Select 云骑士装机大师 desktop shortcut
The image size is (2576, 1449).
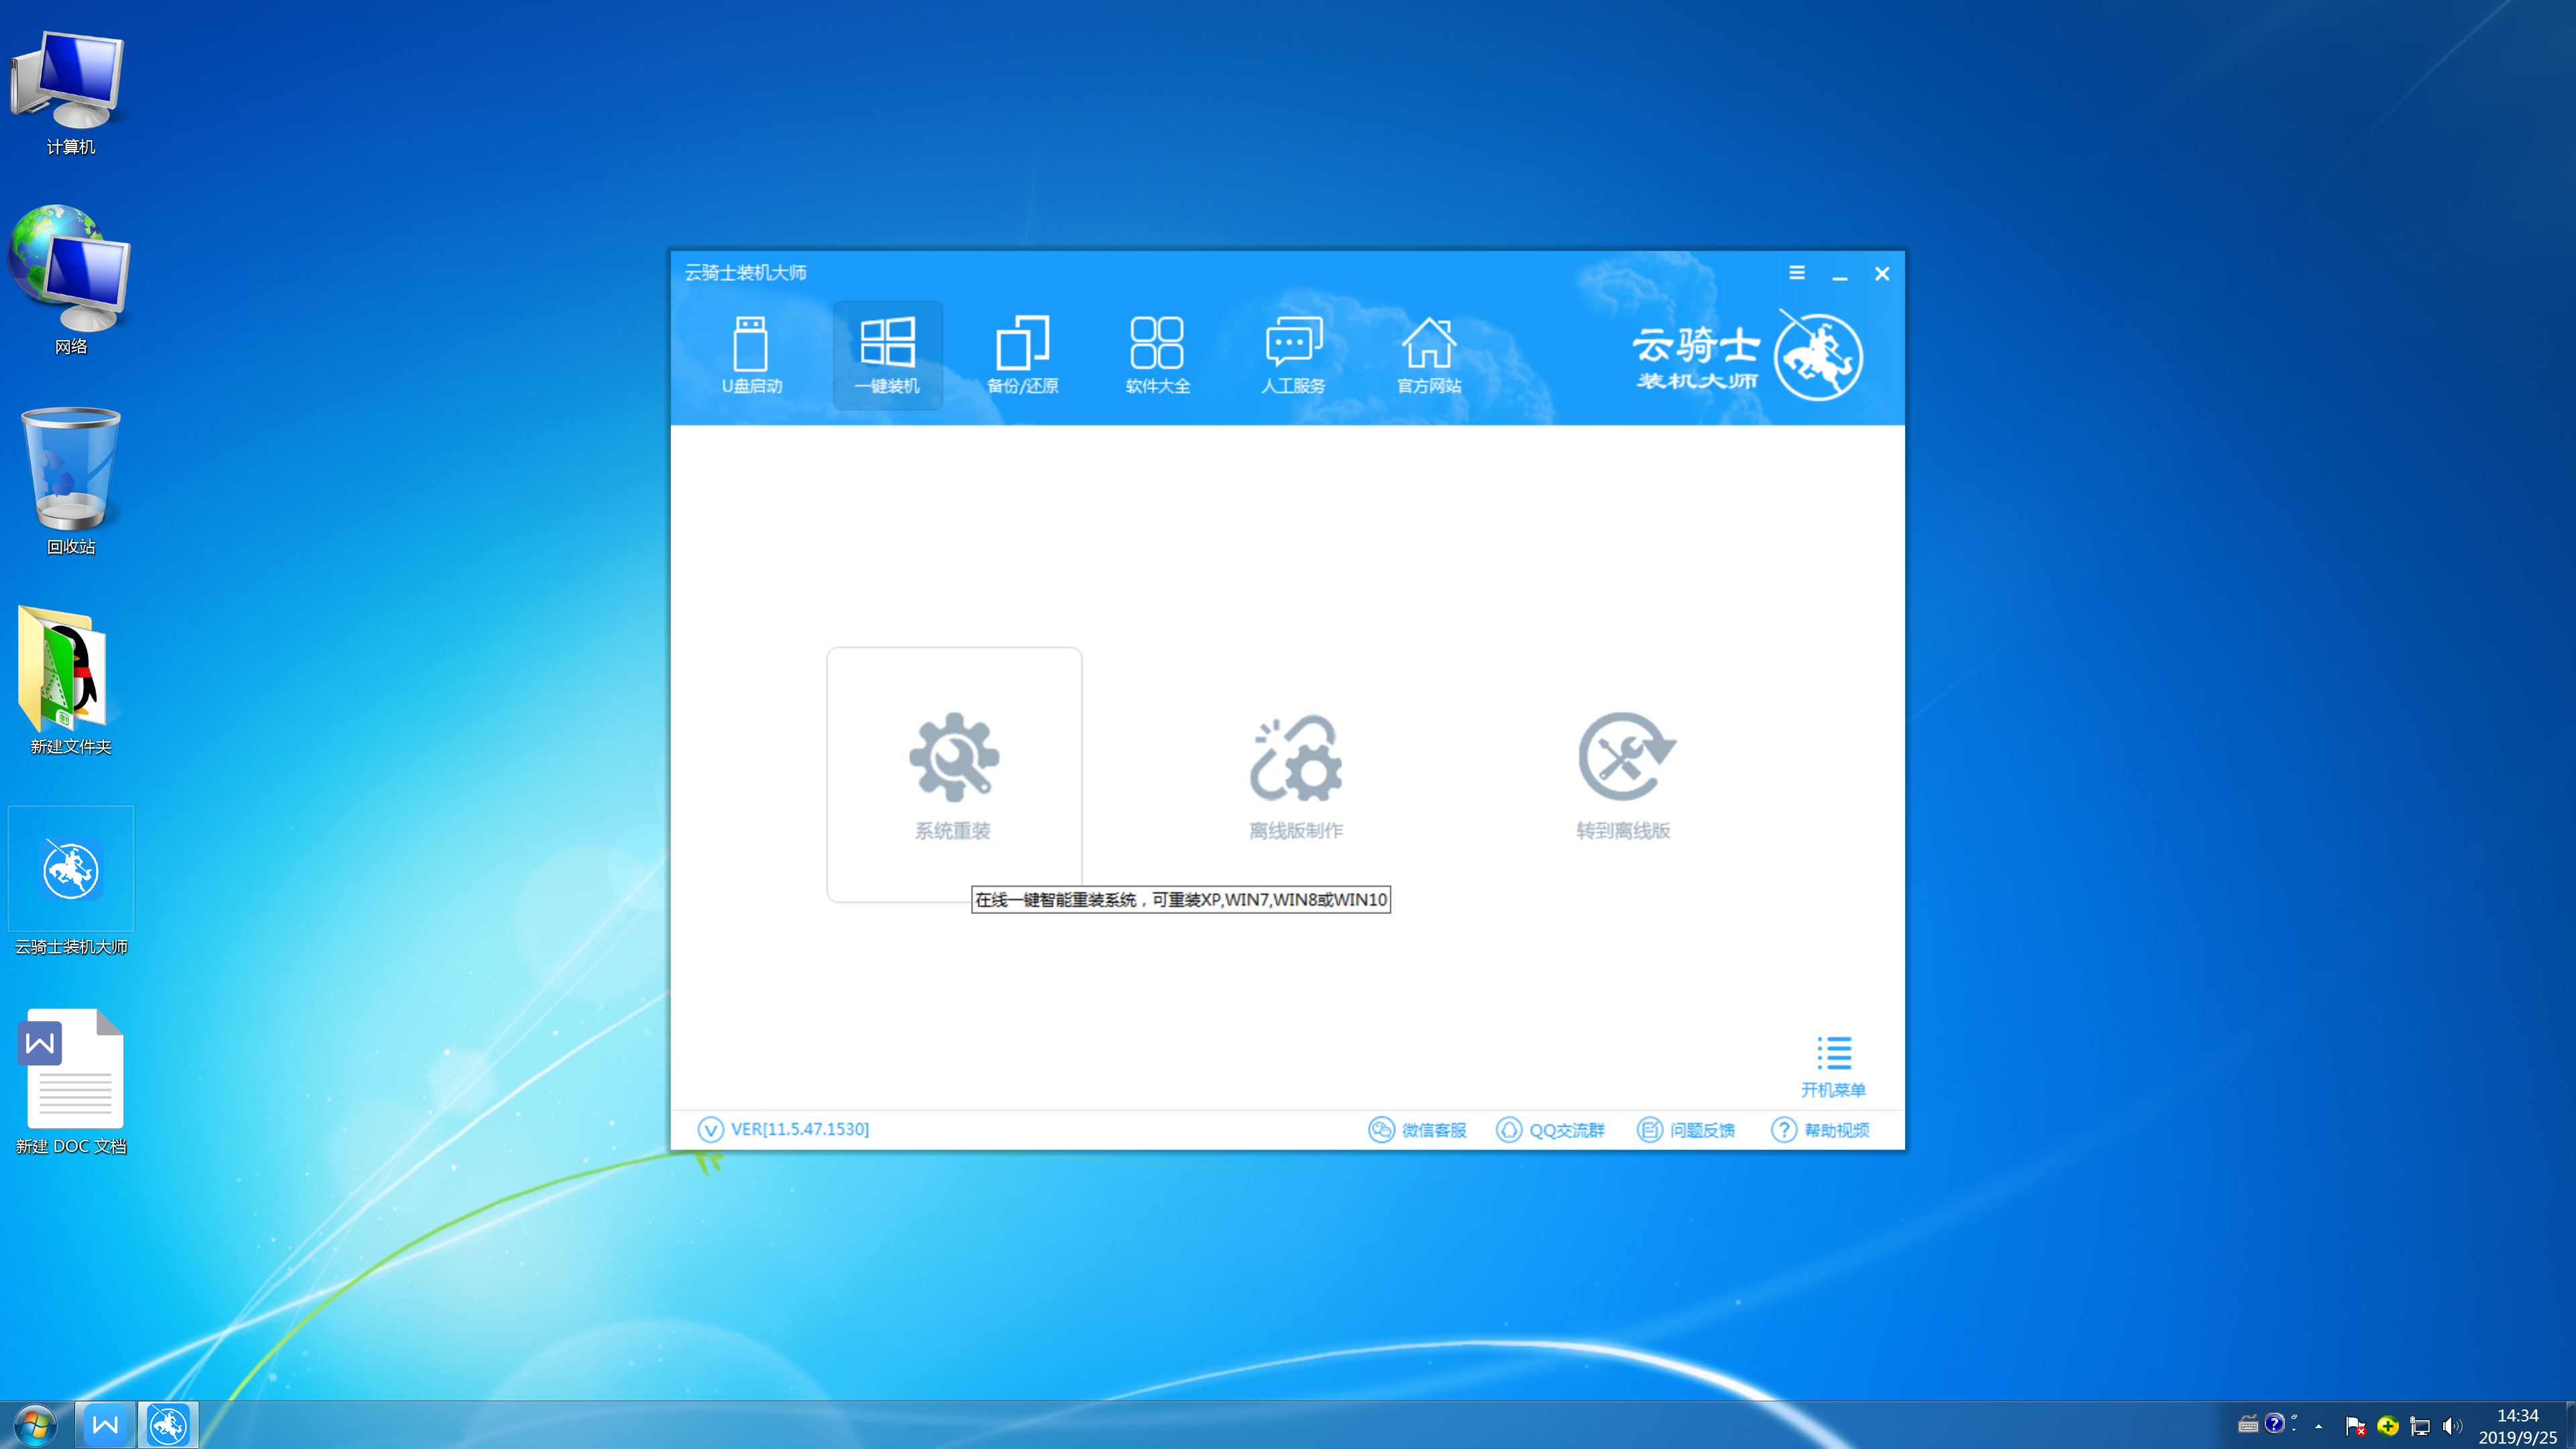70,882
